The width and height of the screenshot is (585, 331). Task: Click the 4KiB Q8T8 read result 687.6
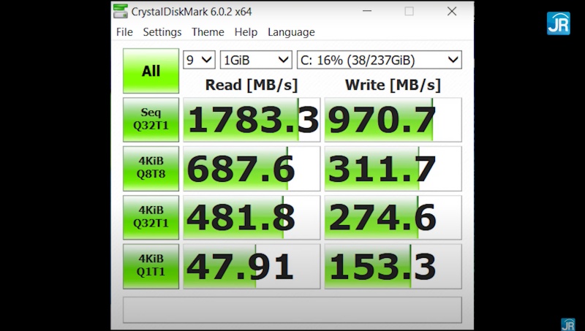tap(252, 169)
